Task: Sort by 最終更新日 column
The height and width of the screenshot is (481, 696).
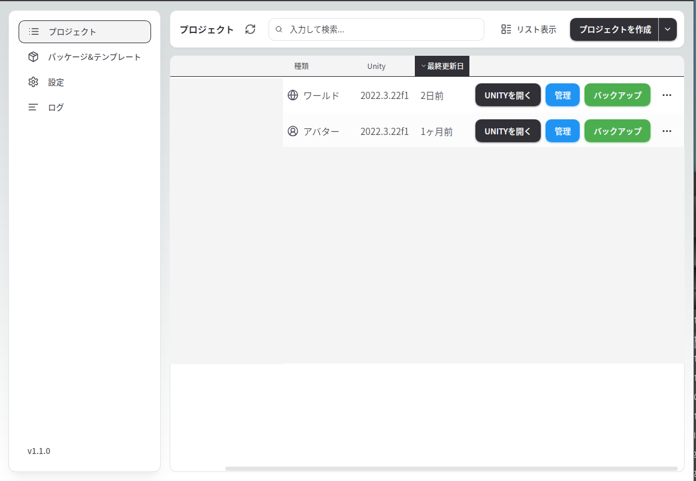Action: click(x=442, y=66)
